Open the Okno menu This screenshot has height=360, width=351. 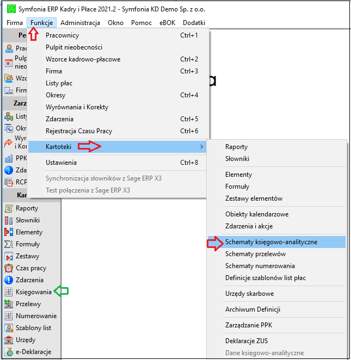coord(115,23)
